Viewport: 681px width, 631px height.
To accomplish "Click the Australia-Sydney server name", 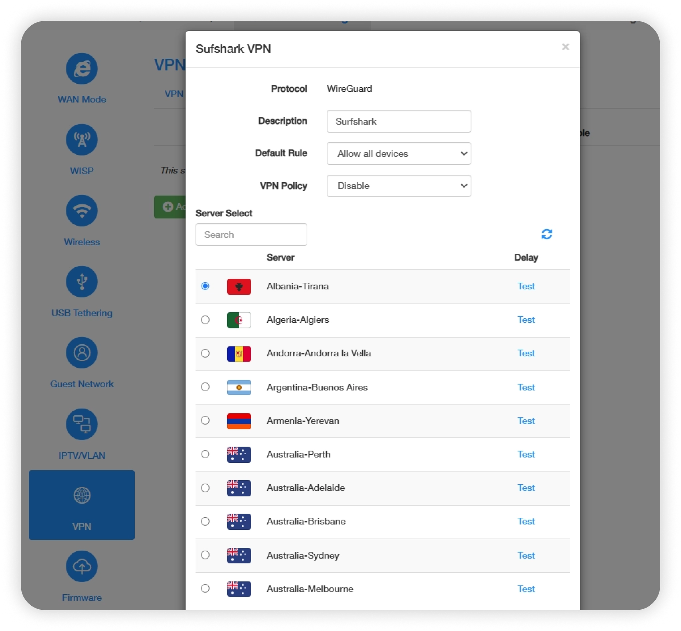I will coord(303,555).
